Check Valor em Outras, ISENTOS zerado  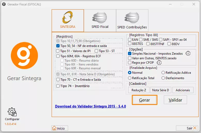[130, 58]
